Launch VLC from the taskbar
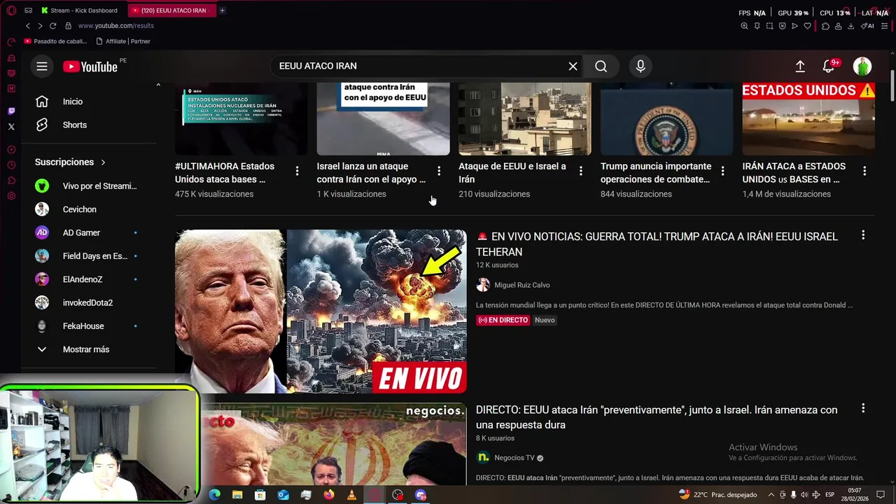The width and height of the screenshot is (896, 504). [351, 495]
